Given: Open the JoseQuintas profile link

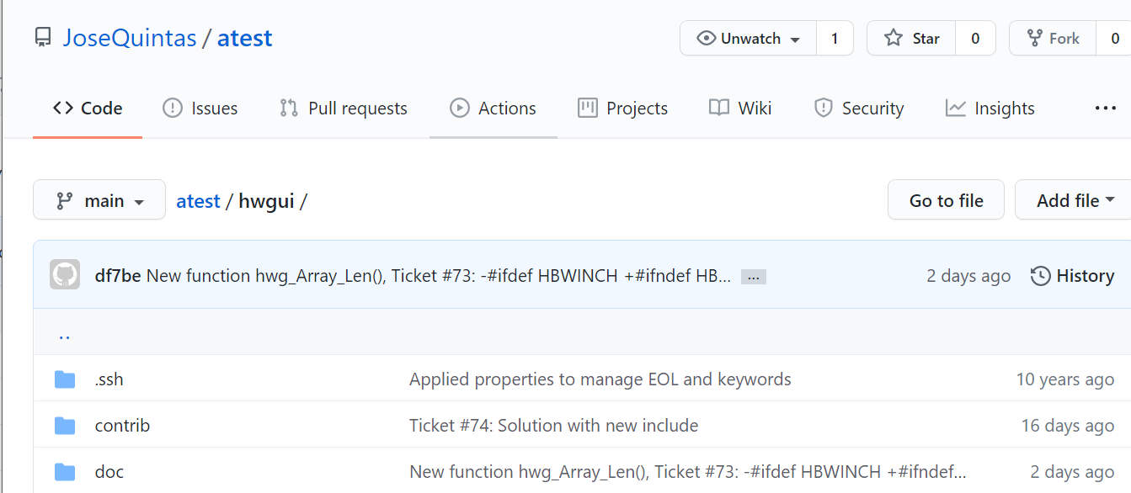Looking at the screenshot, I should pos(129,38).
